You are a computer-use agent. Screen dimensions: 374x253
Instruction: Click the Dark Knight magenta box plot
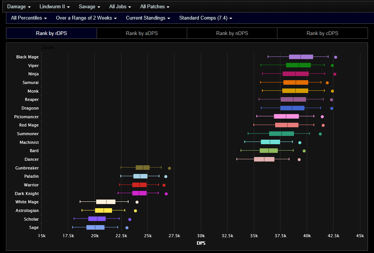[x=139, y=193]
